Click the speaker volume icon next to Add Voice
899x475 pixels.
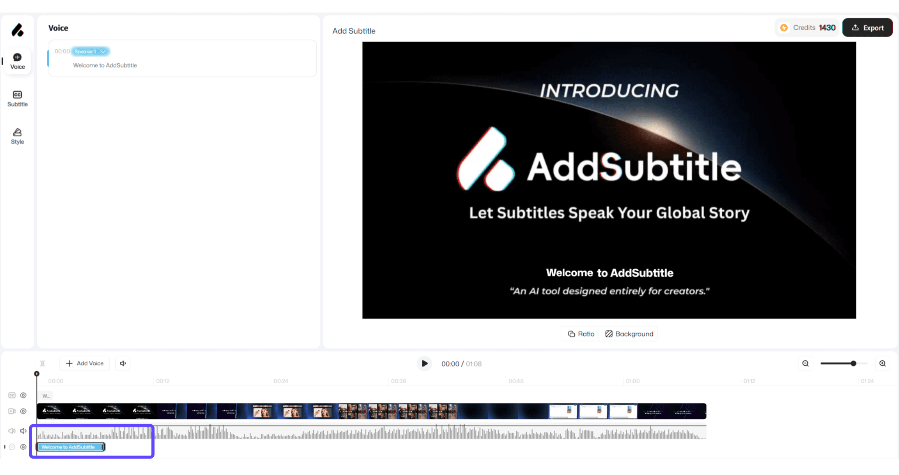click(123, 363)
